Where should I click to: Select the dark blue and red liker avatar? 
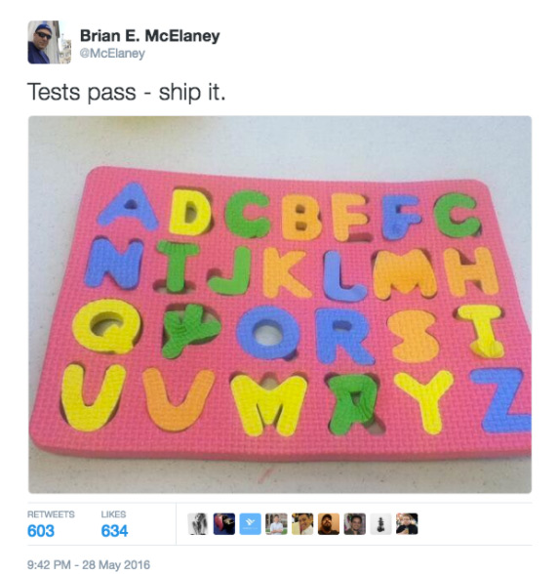pos(224,524)
